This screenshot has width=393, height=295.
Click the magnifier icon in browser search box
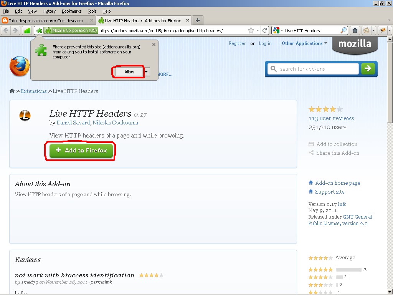coord(343,31)
